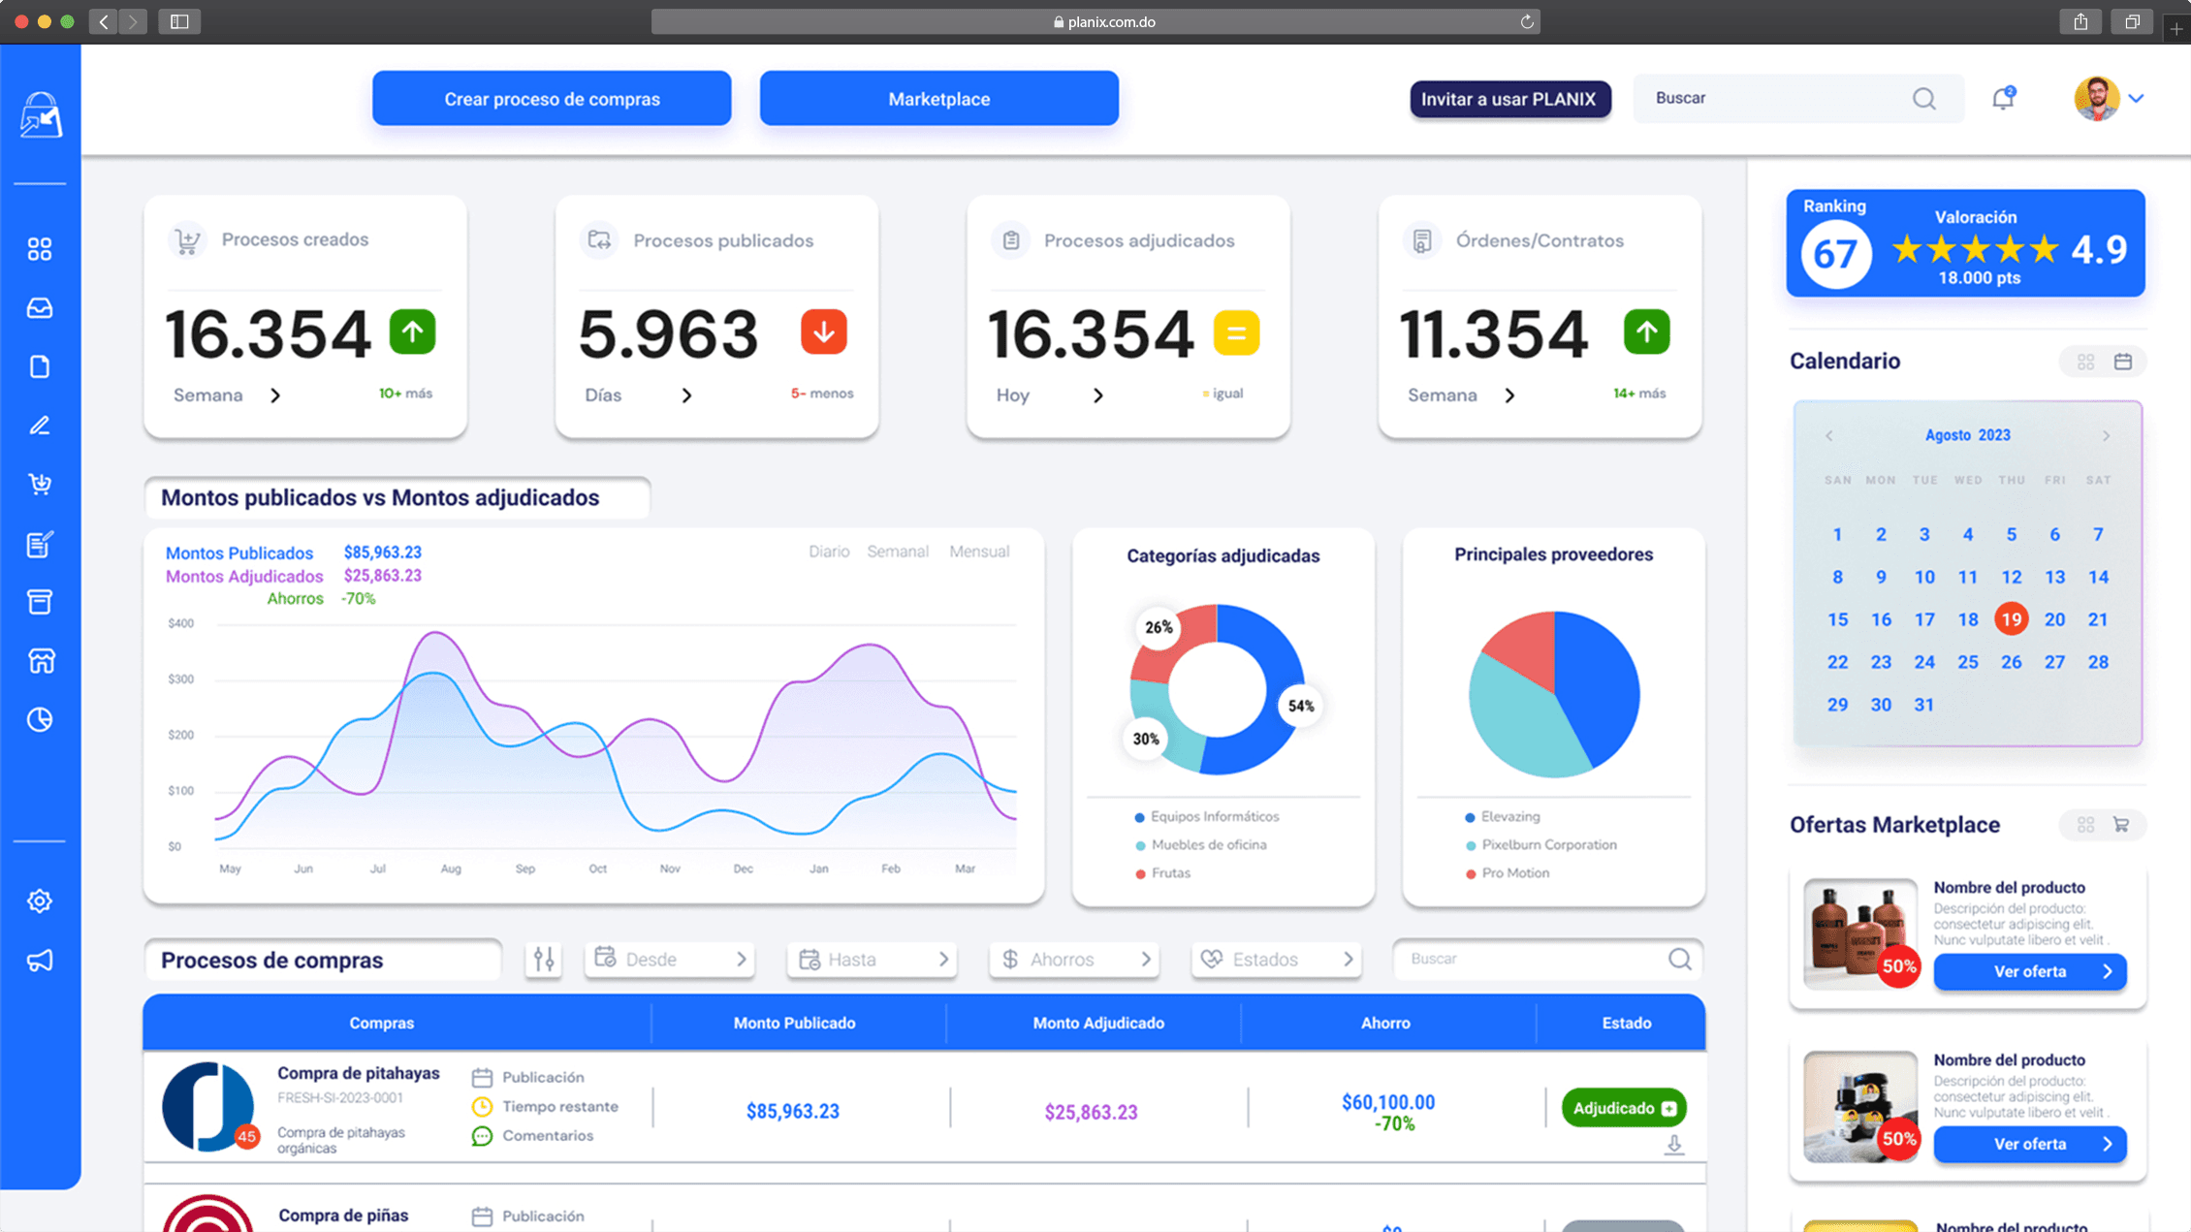
Task: Open the storefront marketplace sidebar icon
Action: coord(40,661)
